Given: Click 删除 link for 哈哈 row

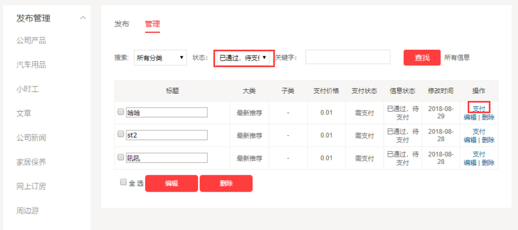Looking at the screenshot, I should click(x=488, y=117).
